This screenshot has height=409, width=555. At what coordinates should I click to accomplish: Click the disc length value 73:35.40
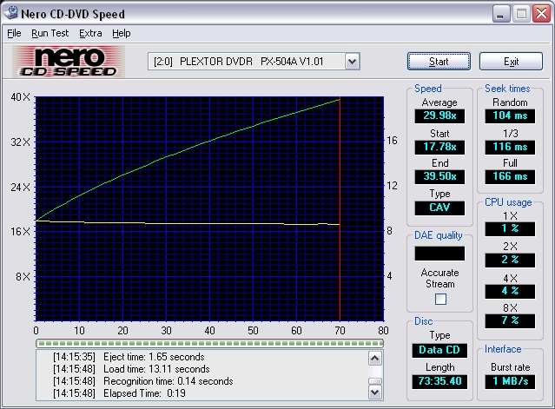[x=439, y=381]
